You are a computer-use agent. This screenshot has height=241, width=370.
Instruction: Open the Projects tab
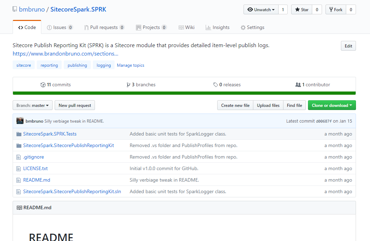pyautogui.click(x=151, y=28)
